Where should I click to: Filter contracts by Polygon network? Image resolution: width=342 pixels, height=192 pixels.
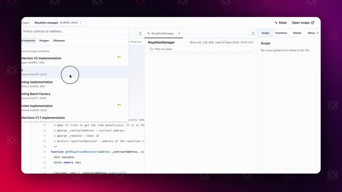[44, 41]
